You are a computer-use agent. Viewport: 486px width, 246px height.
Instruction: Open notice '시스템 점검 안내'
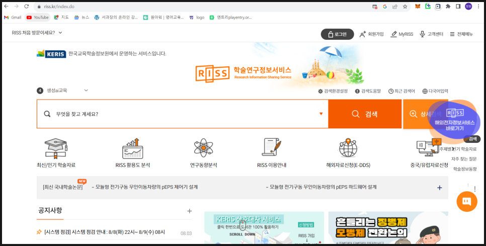pos(105,232)
